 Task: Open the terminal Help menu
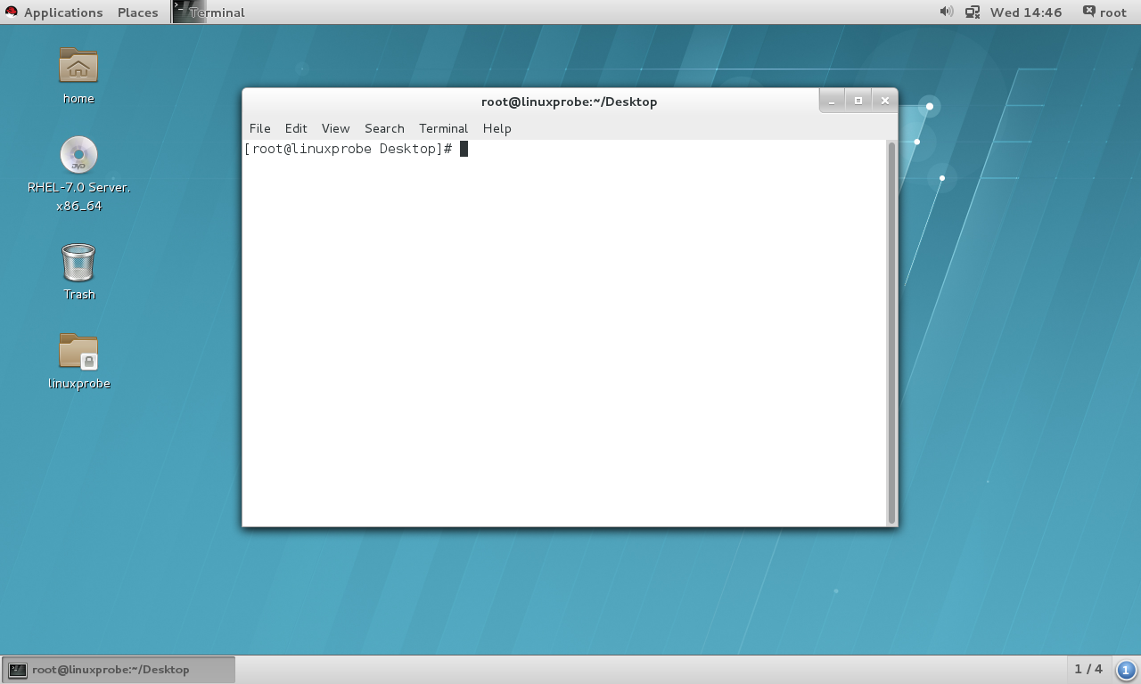497,128
